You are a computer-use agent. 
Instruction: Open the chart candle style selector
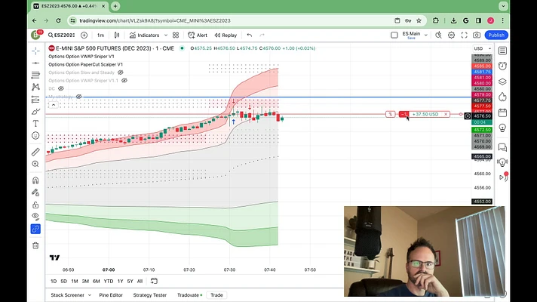click(117, 35)
